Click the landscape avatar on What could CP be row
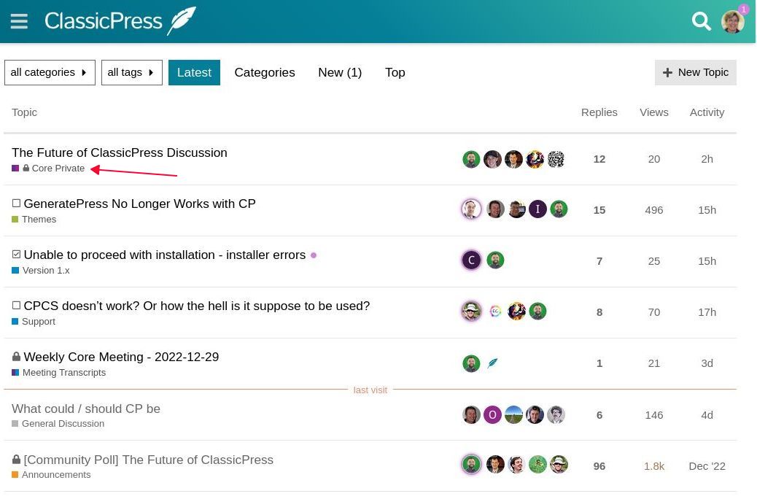The height and width of the screenshot is (499, 757). pyautogui.click(x=513, y=415)
